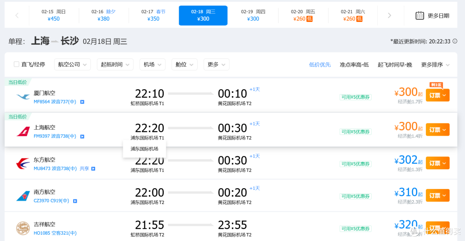Image resolution: width=465 pixels, height=241 pixels.
Task: Click the 21:55 departure time
Action: [x=149, y=225]
